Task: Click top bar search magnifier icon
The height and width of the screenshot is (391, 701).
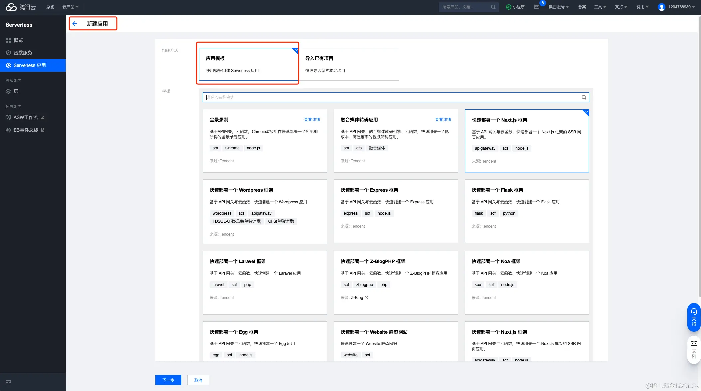Action: point(493,7)
